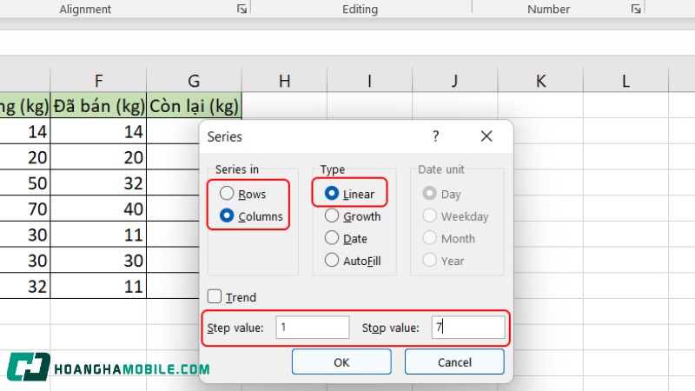Click the Series dialog help question mark

point(436,136)
